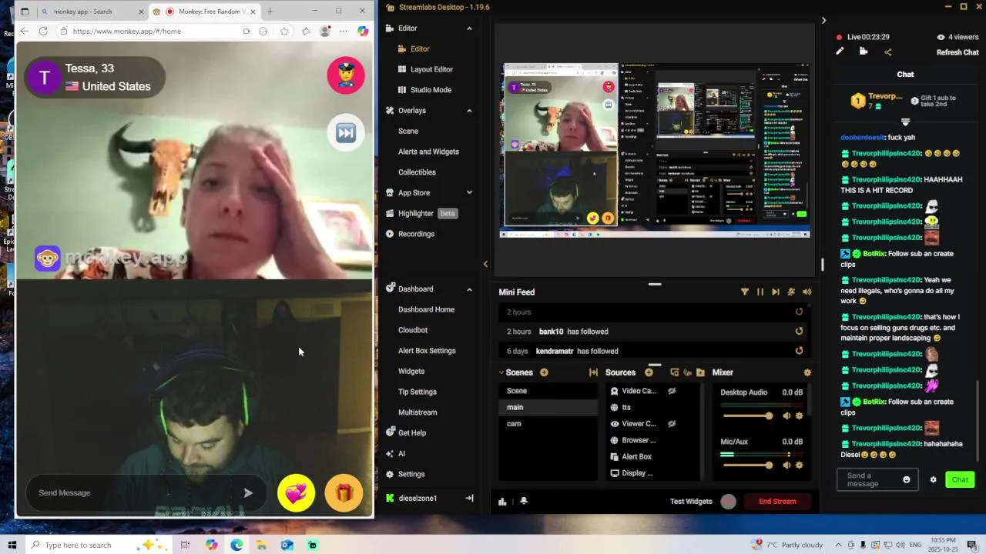
Task: Open Copilot in the Edge toolbar
Action: pos(363,31)
